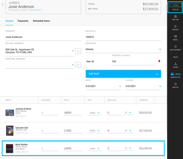Switch to the Invoice tab
The image size is (183, 159).
(9, 21)
